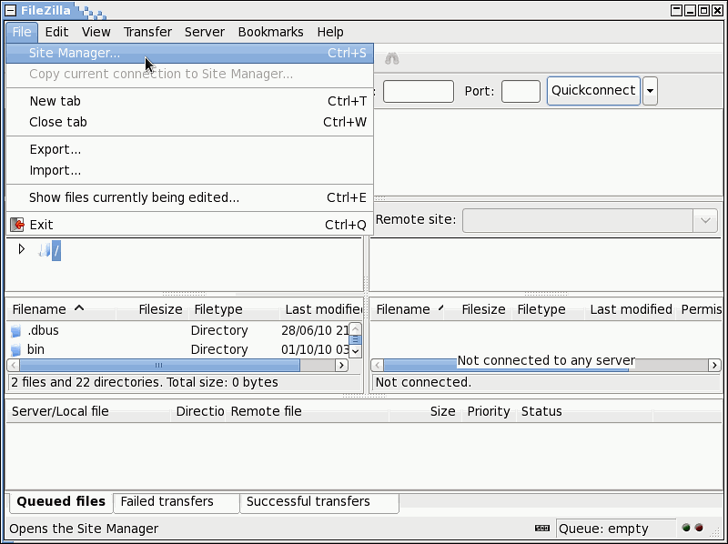The width and height of the screenshot is (728, 544).
Task: Click remote list horizontal scroll right arrow
Action: coord(714,365)
